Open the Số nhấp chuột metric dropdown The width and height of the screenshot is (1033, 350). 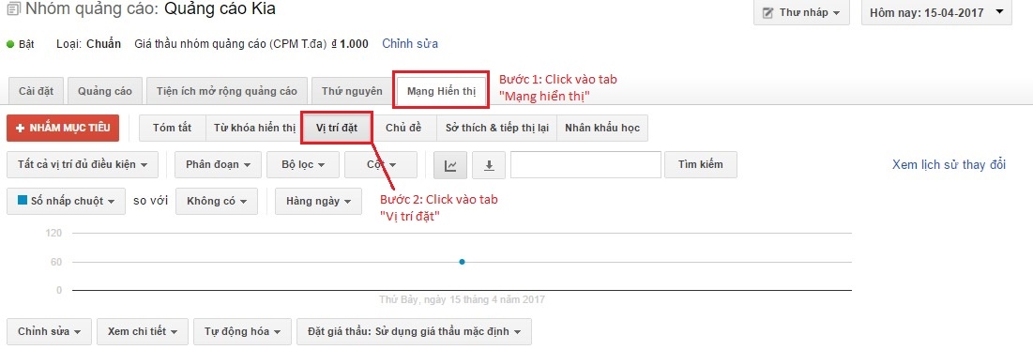pos(66,201)
